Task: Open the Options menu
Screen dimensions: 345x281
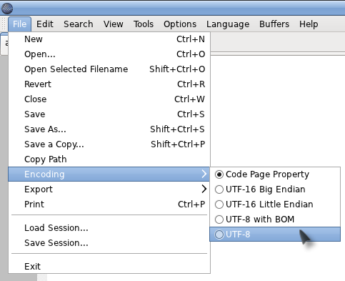Action: 180,24
